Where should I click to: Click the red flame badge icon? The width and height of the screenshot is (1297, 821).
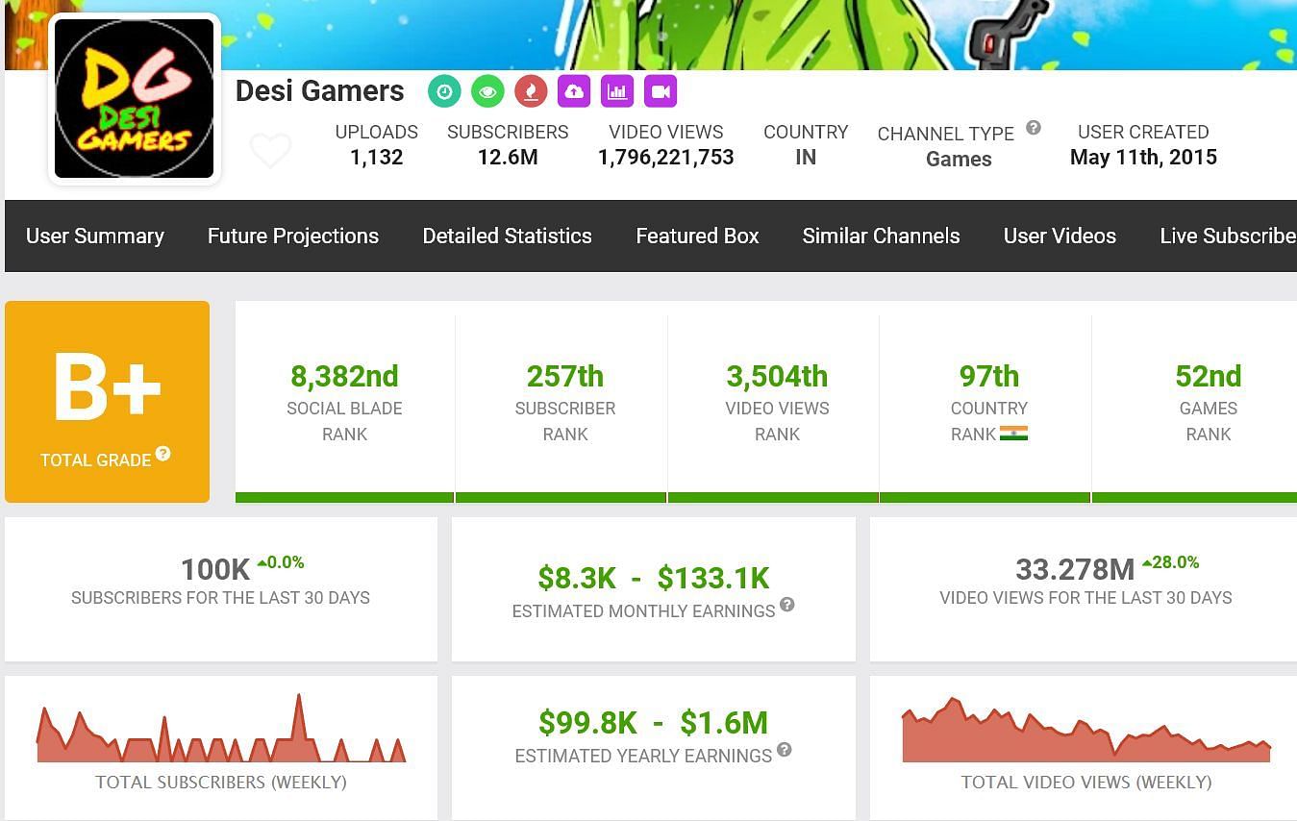coord(531,91)
